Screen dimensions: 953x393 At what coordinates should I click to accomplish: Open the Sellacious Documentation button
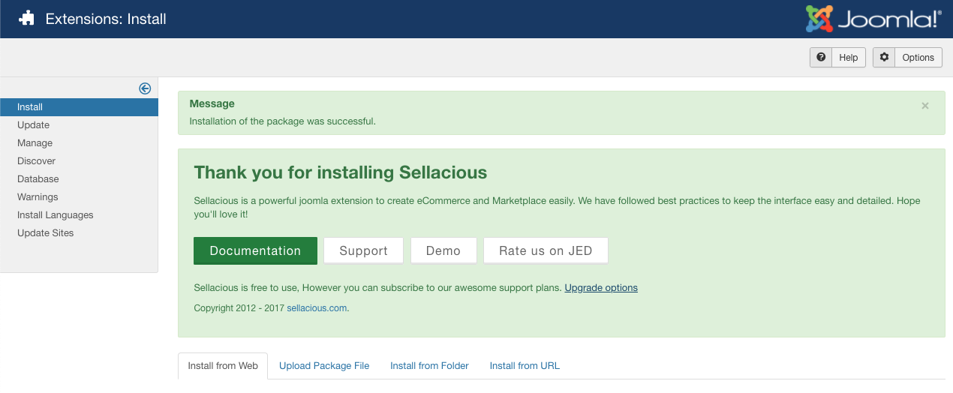(255, 250)
